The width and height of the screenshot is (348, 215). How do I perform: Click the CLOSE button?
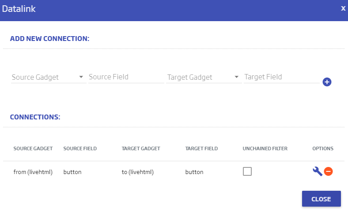click(321, 199)
